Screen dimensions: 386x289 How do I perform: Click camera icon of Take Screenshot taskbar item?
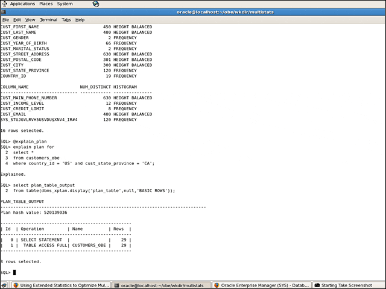click(x=317, y=285)
